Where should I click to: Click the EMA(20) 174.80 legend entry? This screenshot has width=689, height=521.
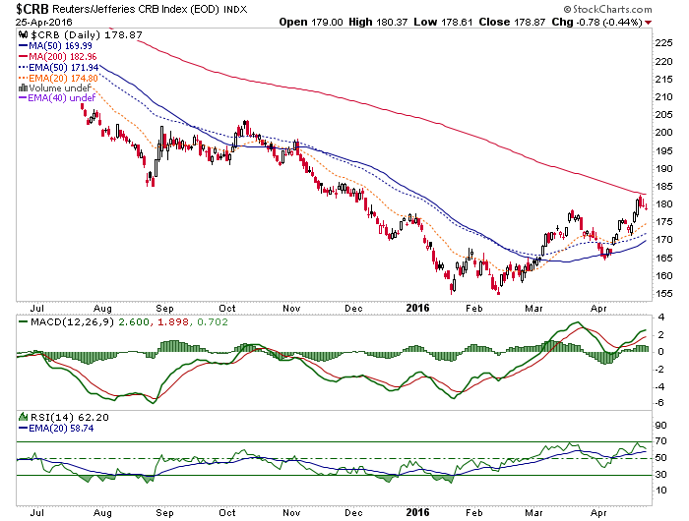coord(63,78)
